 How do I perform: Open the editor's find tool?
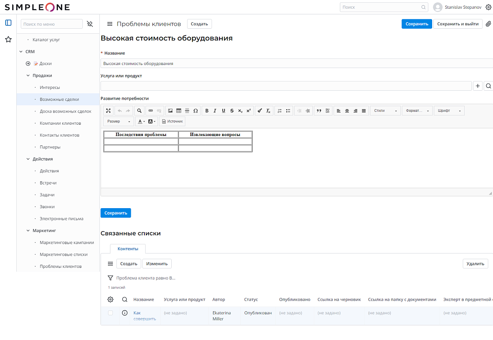tap(140, 111)
